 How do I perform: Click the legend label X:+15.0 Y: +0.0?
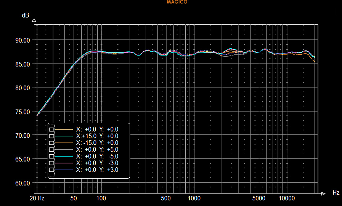coord(97,136)
